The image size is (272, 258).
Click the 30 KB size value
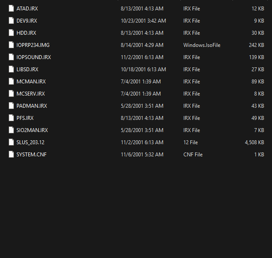[x=258, y=33]
